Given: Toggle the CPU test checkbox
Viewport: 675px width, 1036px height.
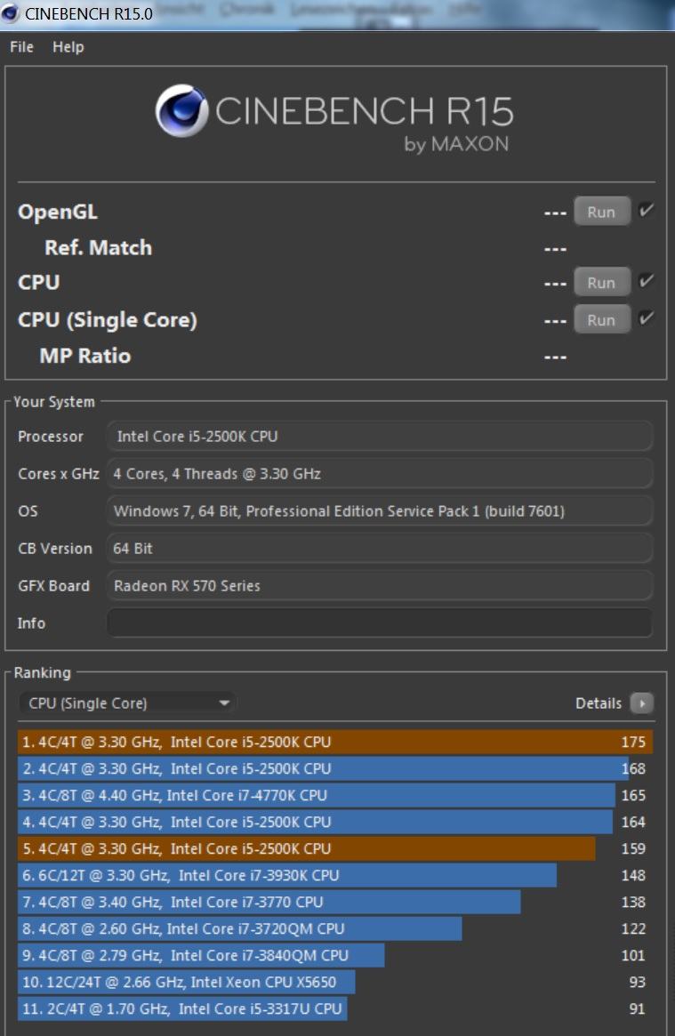Looking at the screenshot, I should [x=647, y=282].
